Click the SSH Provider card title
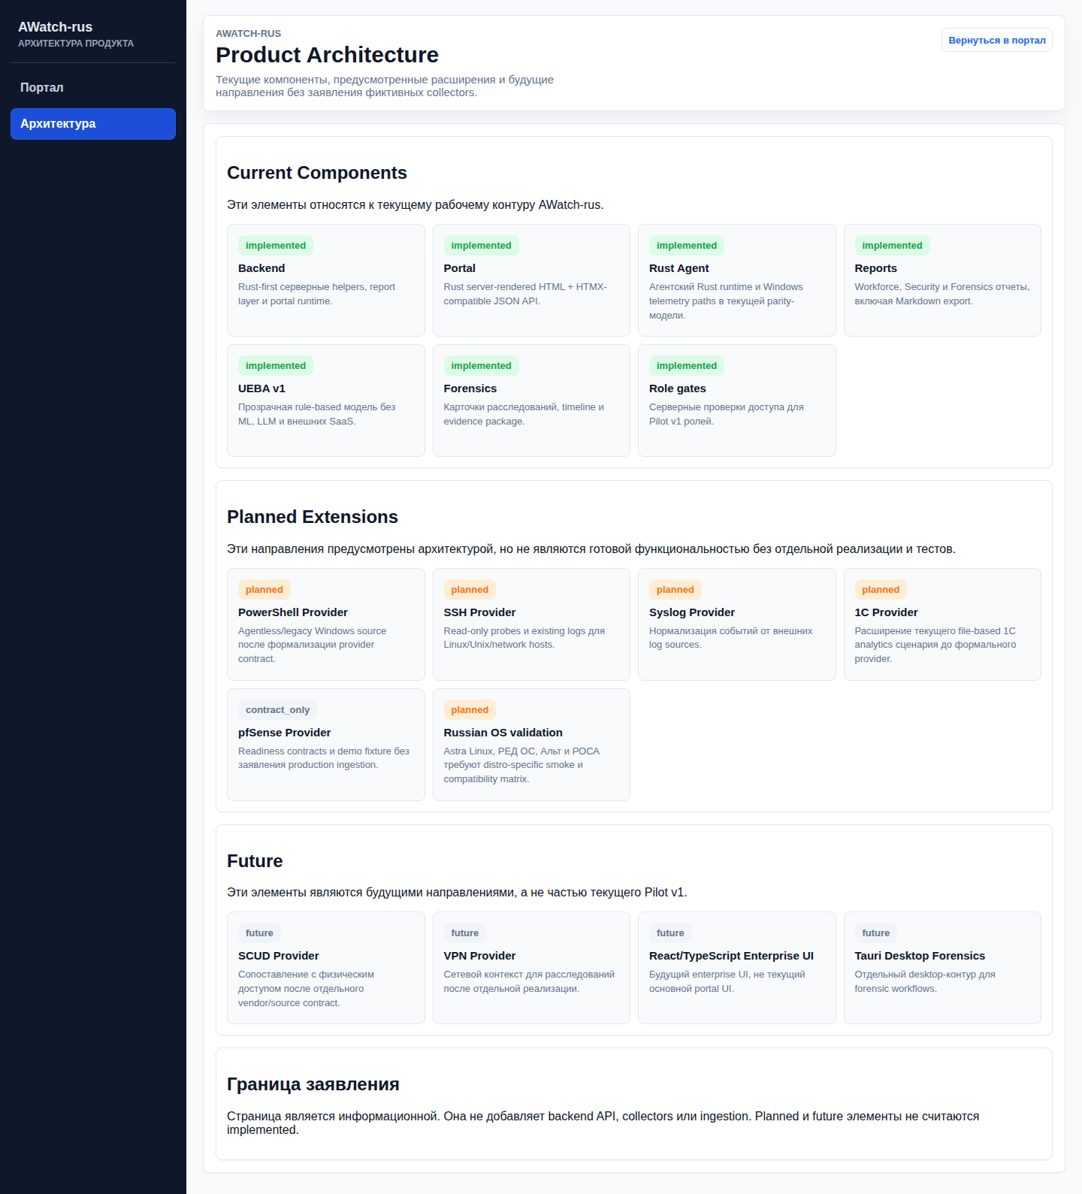The image size is (1082, 1194). point(479,612)
